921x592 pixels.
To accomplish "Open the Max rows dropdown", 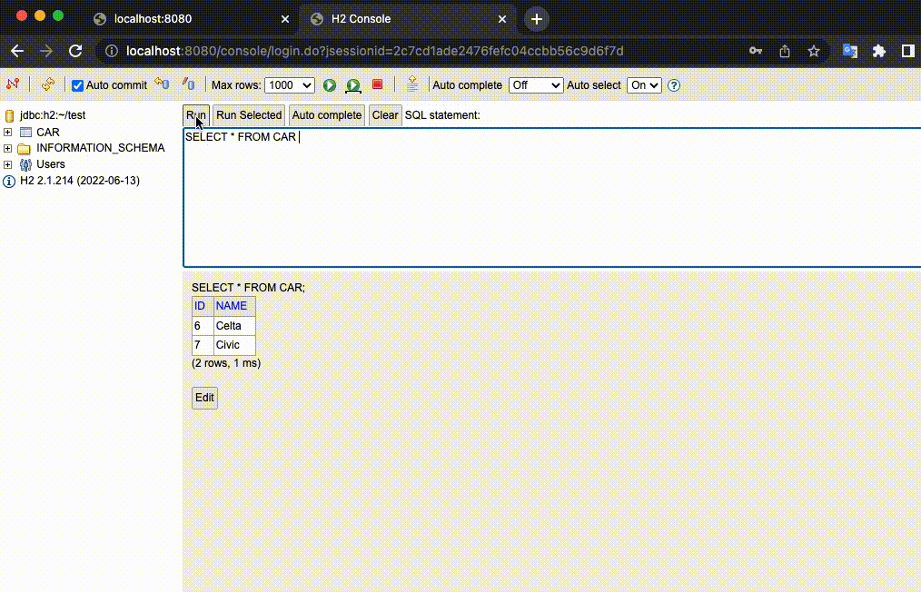I will click(x=290, y=85).
